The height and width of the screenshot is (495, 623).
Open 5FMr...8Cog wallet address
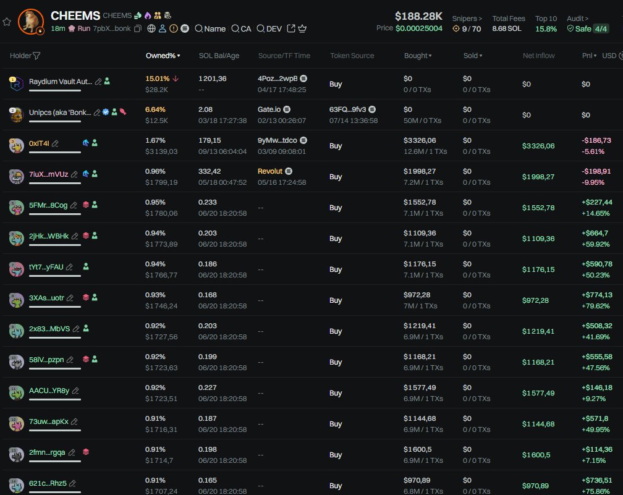pyautogui.click(x=48, y=205)
